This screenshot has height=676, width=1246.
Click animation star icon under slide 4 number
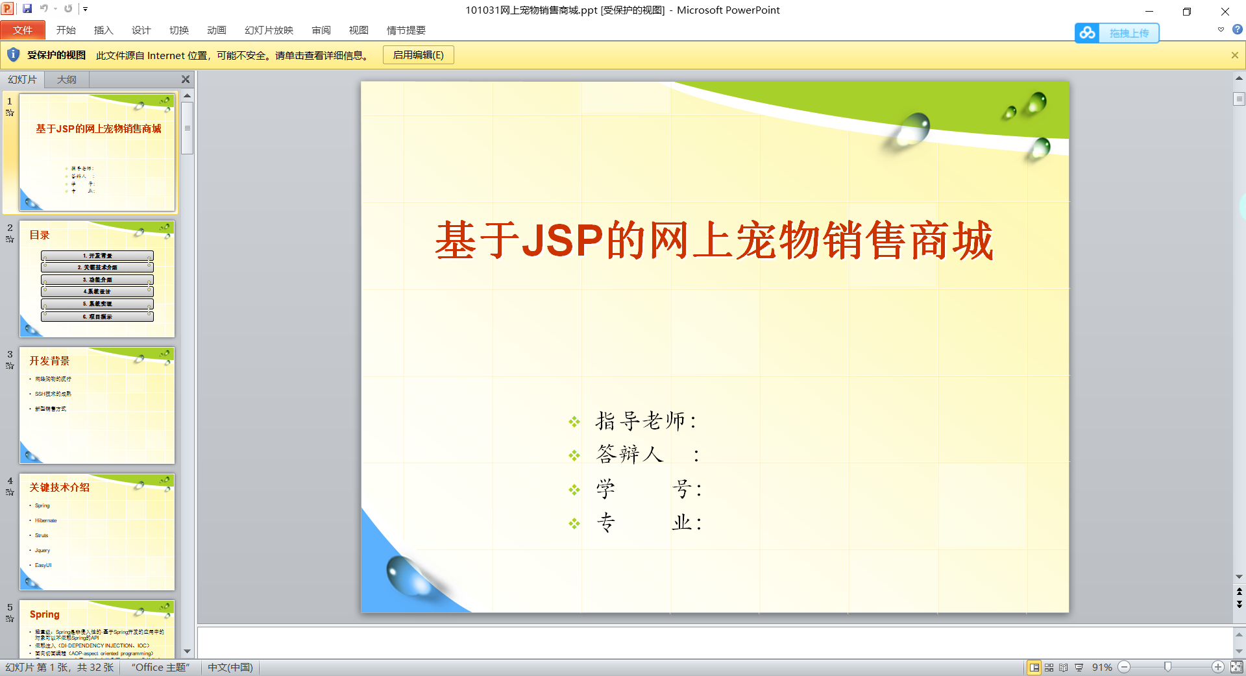[x=10, y=492]
